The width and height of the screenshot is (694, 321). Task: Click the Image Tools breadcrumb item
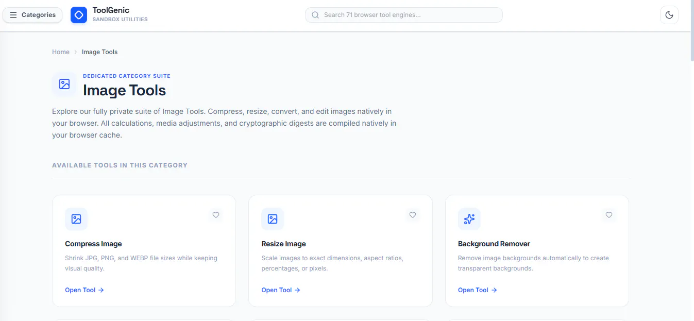point(100,52)
